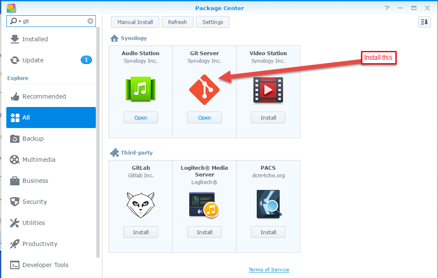Click the 'Gitlab Inc.' publisher text
The height and width of the screenshot is (278, 438).
coord(141,176)
